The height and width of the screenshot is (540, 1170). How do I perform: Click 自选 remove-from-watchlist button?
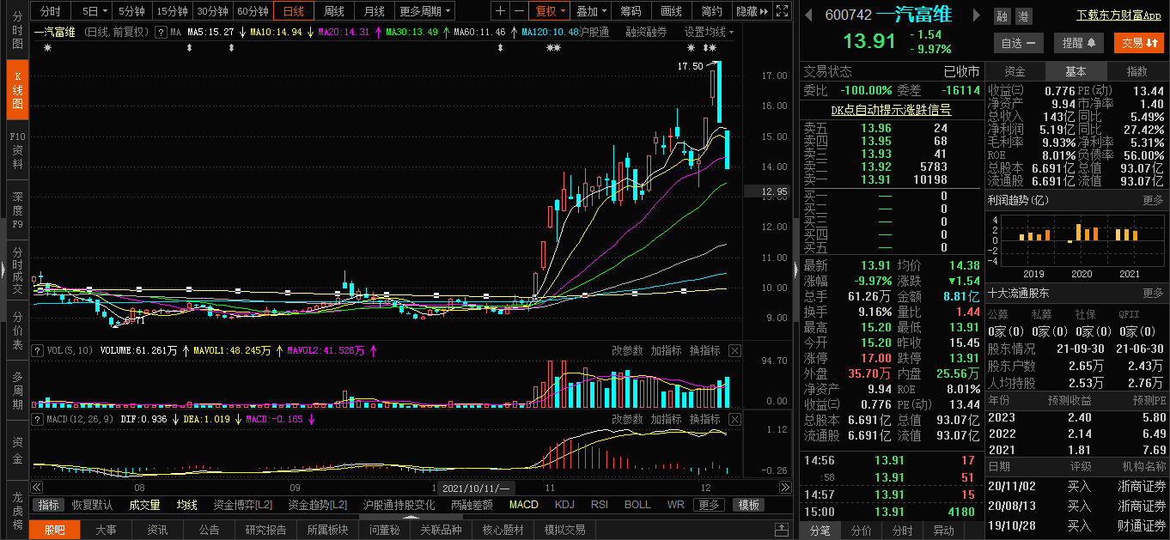(x=1018, y=42)
